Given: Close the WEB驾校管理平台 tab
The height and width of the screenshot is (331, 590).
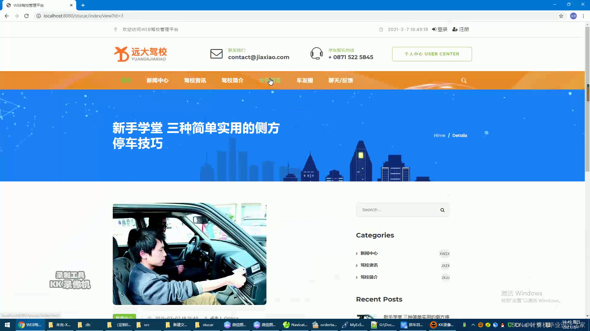Looking at the screenshot, I should pos(71,5).
